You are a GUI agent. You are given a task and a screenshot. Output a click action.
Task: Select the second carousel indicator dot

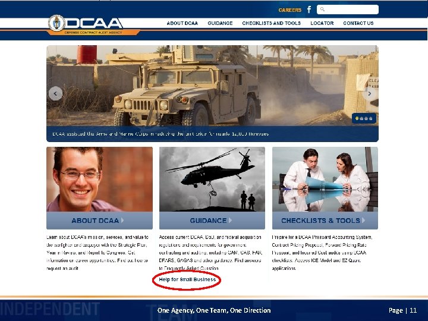(361, 118)
